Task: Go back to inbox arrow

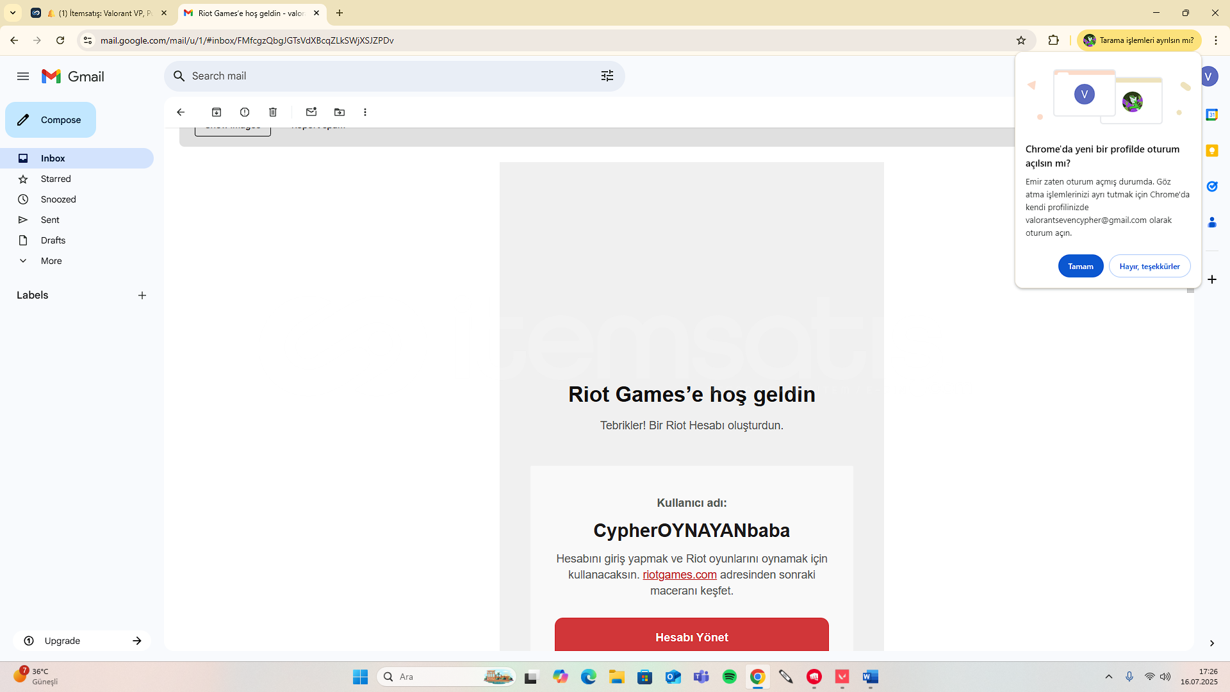Action: tap(181, 112)
